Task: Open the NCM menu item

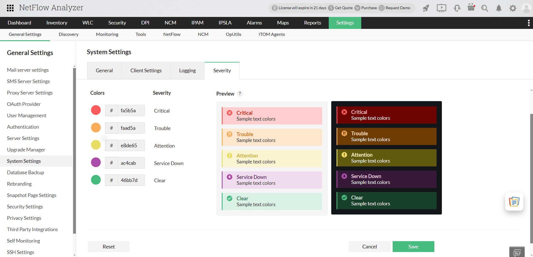Action: tap(170, 23)
